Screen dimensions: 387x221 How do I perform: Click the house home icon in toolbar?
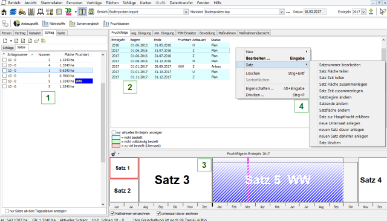pyautogui.click(x=4, y=12)
